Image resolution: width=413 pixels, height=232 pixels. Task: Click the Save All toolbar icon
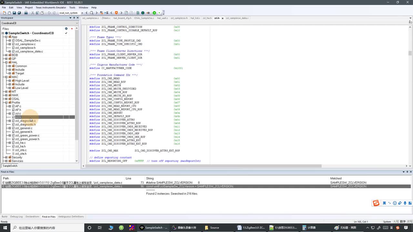pos(19,13)
